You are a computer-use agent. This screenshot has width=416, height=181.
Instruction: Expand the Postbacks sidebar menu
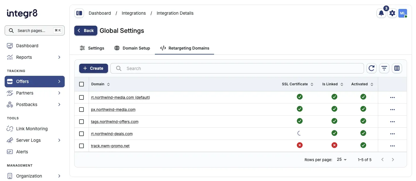click(35, 104)
